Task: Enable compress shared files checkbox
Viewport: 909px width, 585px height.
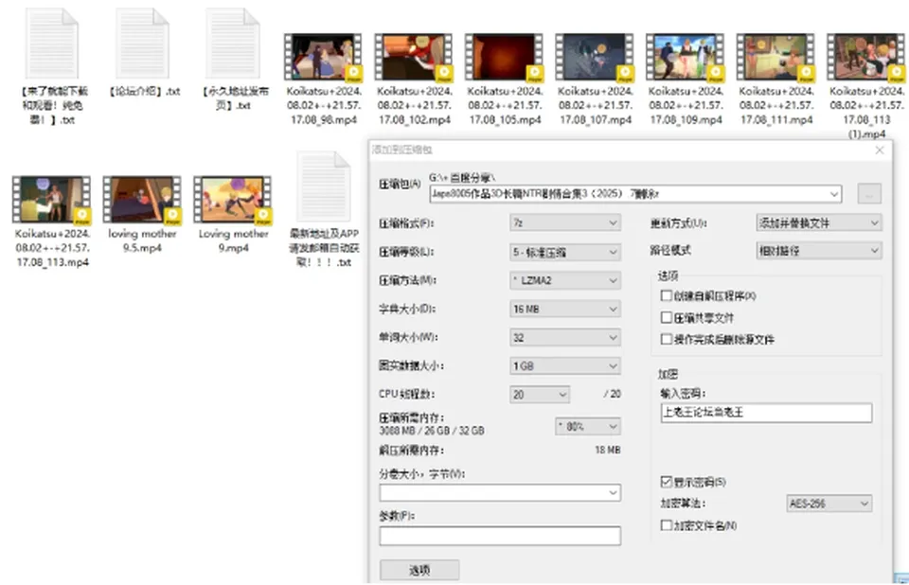Action: 666,318
